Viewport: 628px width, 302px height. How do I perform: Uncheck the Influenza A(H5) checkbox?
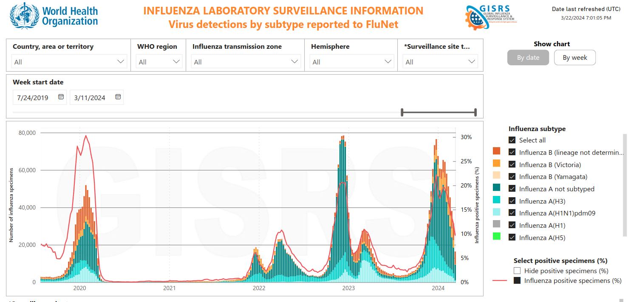(512, 238)
